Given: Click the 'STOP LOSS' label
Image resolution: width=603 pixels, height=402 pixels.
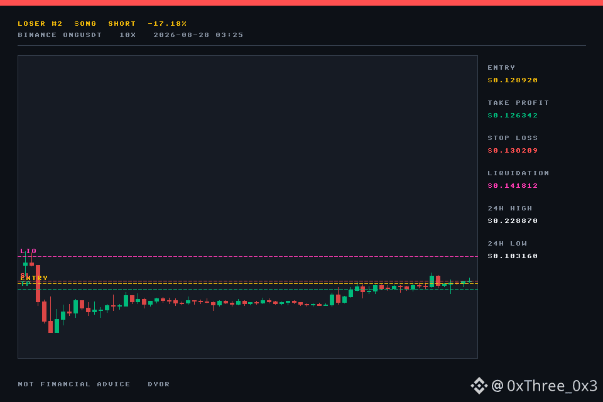Looking at the screenshot, I should pos(513,138).
